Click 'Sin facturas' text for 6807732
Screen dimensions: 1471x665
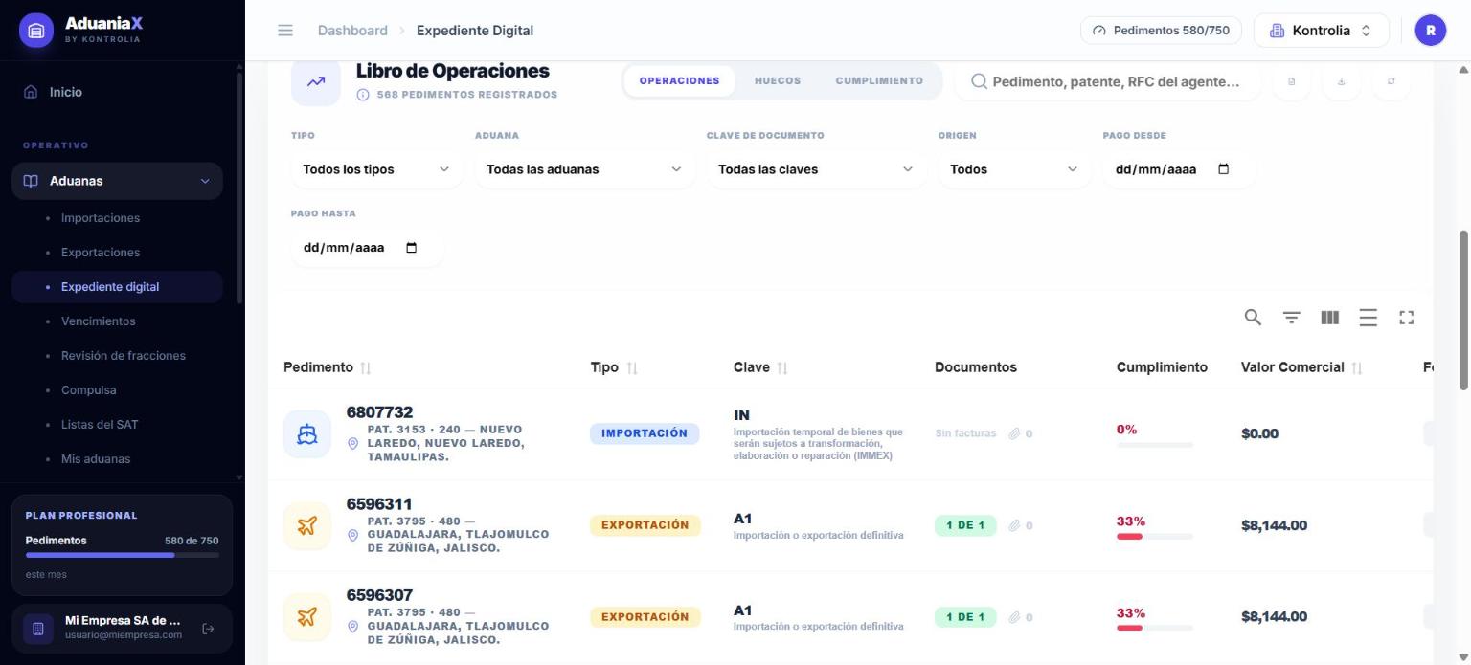(x=965, y=433)
